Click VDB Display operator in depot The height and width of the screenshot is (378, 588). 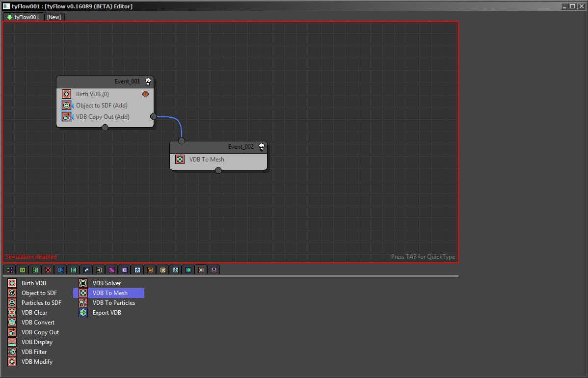click(x=37, y=342)
